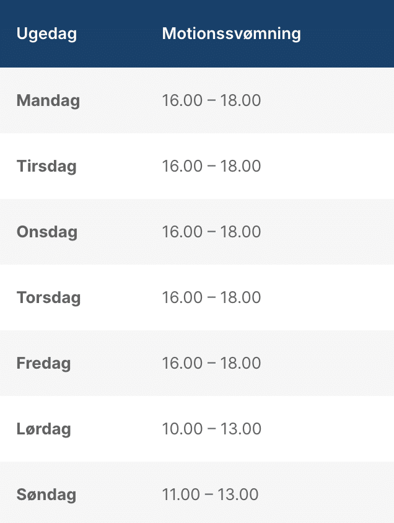Click Onsdag's 16.00 – 18.00 time
Screen dimensions: 394x523
tap(211, 232)
